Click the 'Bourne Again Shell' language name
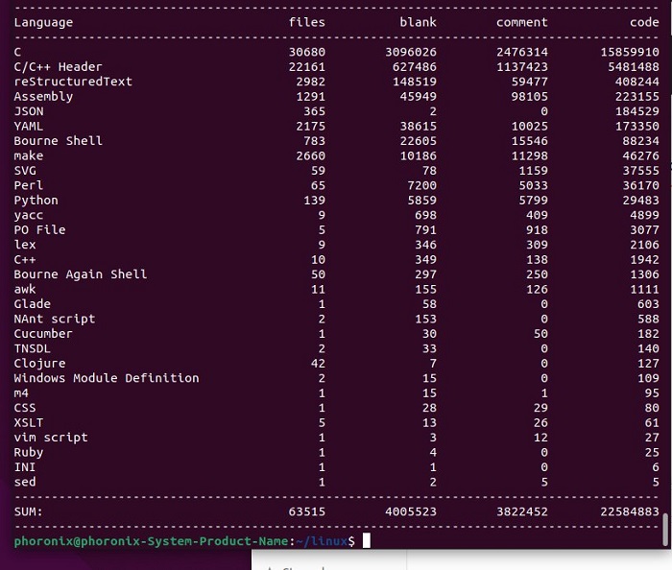The height and width of the screenshot is (570, 672). 81,274
